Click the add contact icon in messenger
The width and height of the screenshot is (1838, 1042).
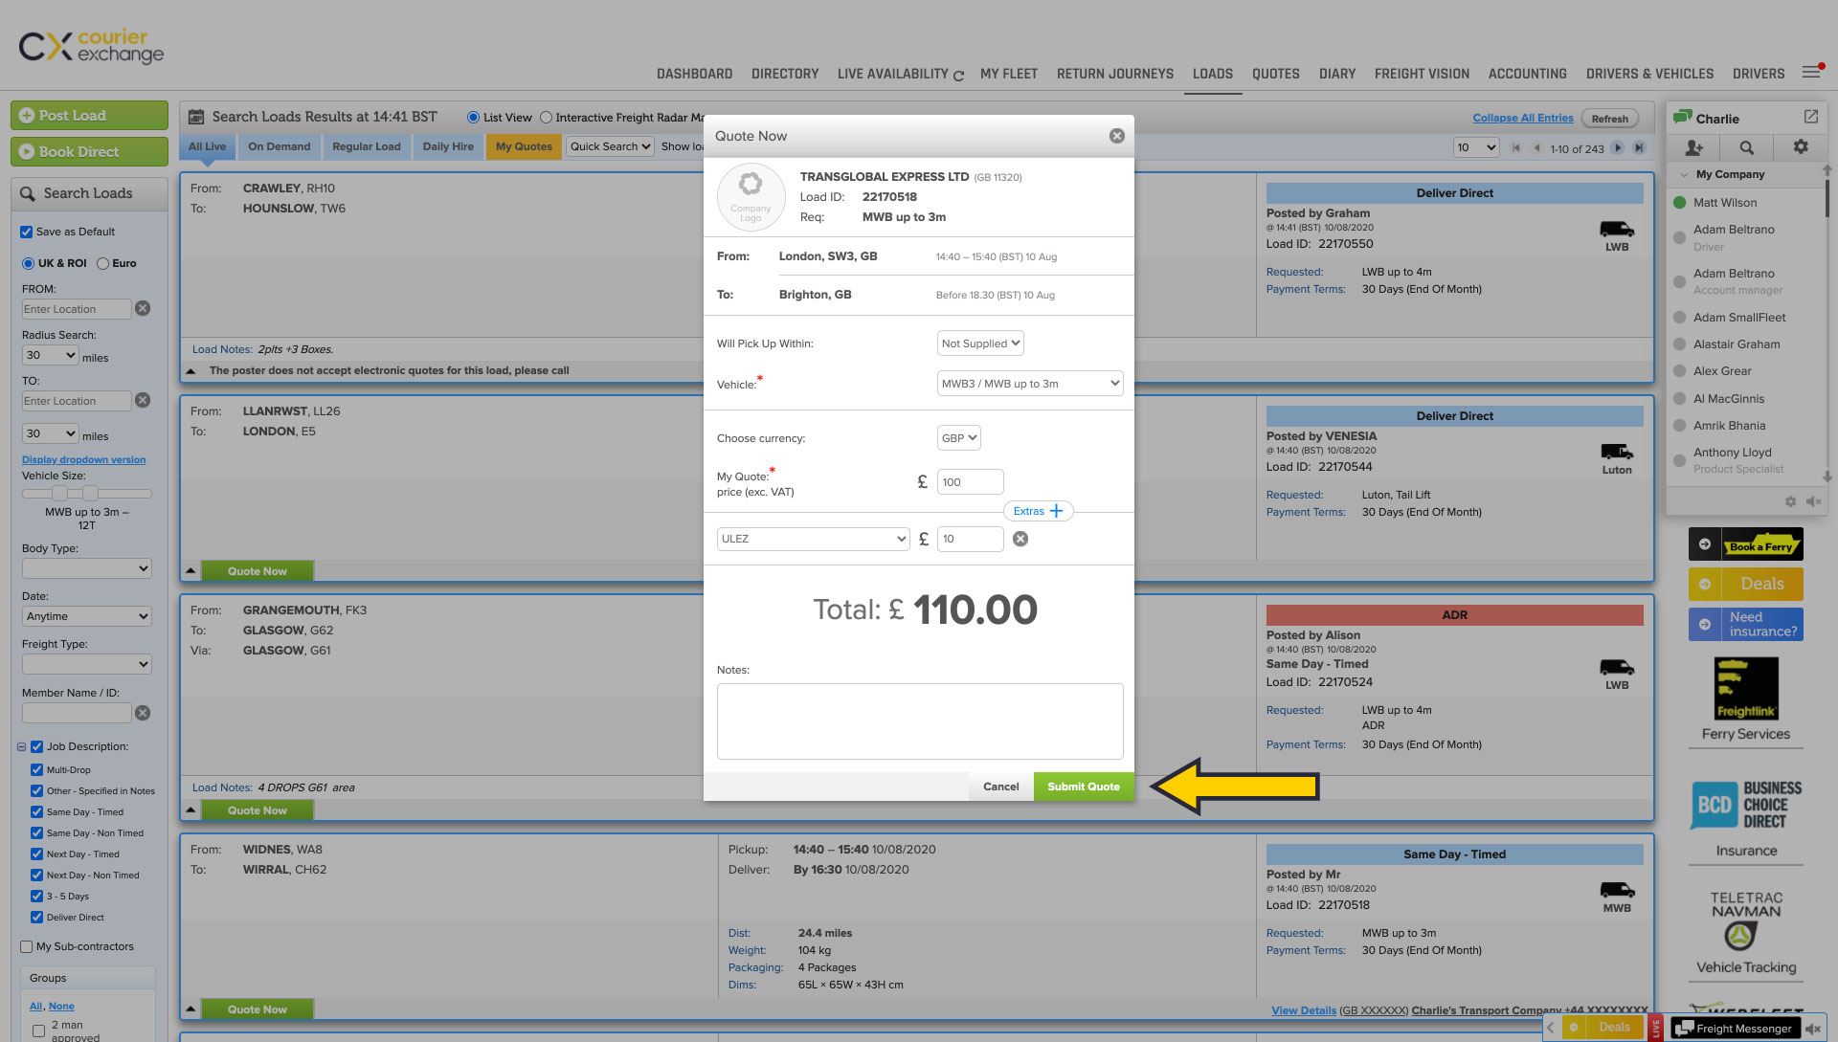tap(1693, 147)
